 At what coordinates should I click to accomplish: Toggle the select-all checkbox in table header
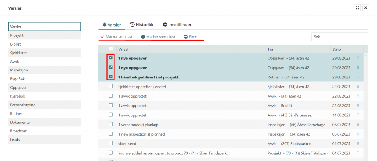click(111, 49)
